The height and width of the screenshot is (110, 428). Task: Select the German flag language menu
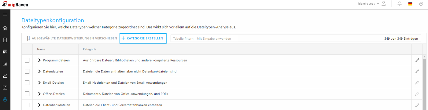point(410,4)
